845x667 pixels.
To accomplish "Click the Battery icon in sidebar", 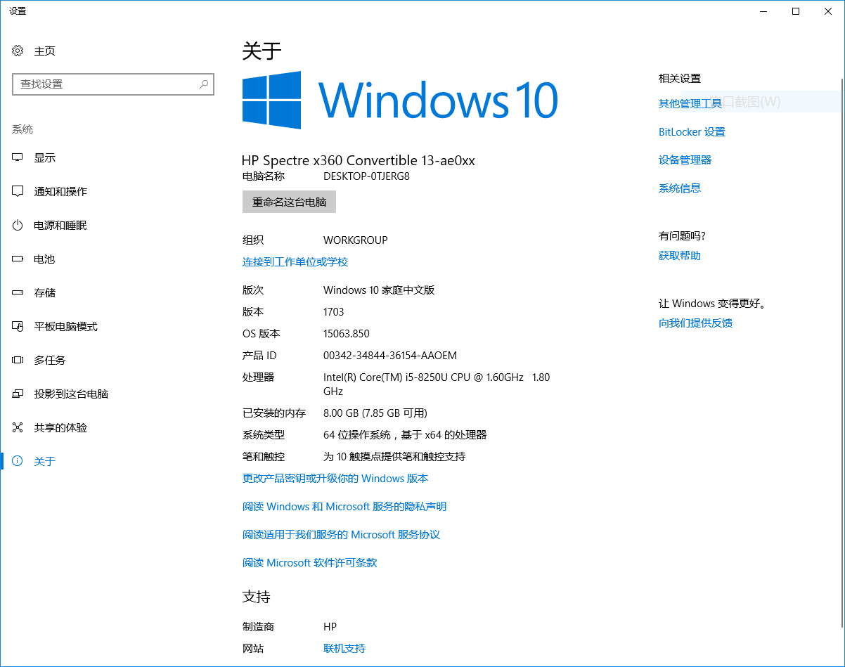I will pos(18,259).
